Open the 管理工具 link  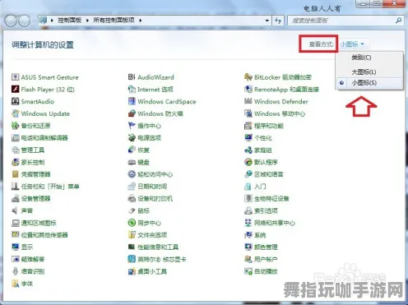tap(33, 150)
